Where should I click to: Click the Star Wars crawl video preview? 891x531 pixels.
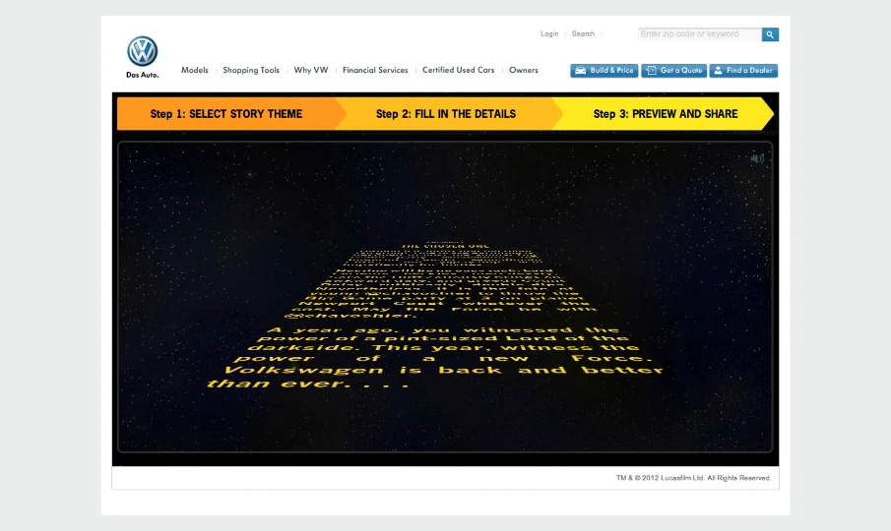445,297
